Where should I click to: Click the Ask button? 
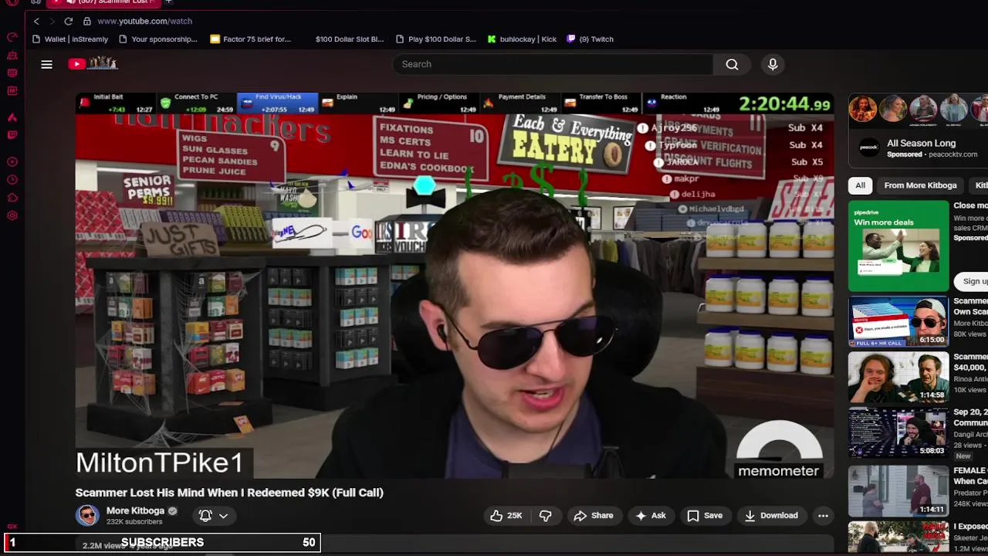click(x=650, y=515)
